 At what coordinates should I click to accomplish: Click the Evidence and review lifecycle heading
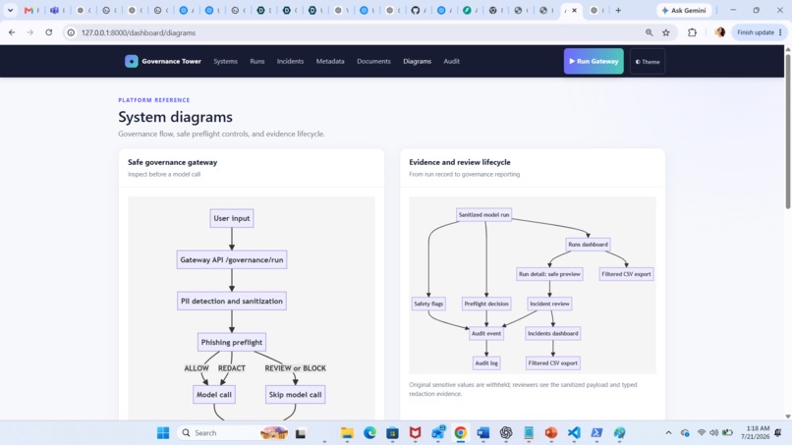(x=460, y=162)
